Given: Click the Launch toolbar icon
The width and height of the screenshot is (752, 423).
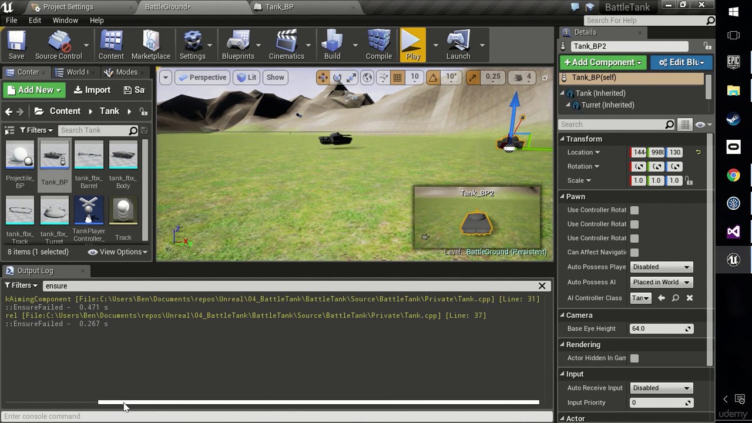Looking at the screenshot, I should coord(458,45).
